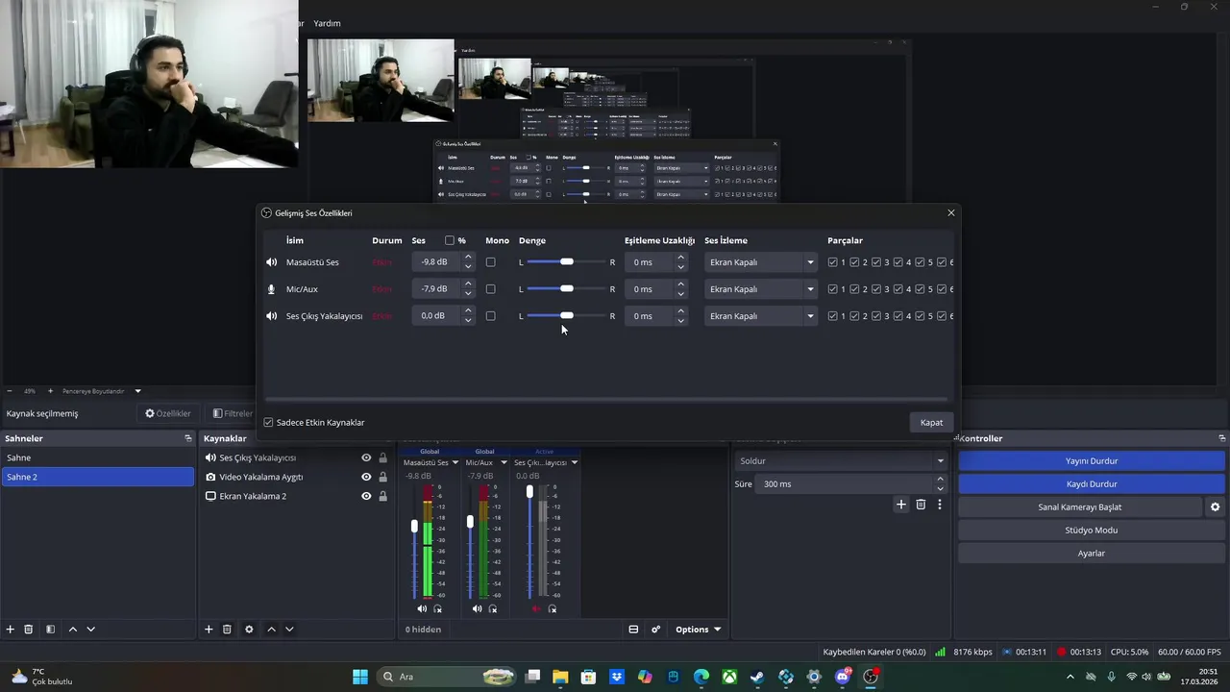The height and width of the screenshot is (692, 1230).
Task: Open advanced audio properties gears icon
Action: tap(656, 630)
